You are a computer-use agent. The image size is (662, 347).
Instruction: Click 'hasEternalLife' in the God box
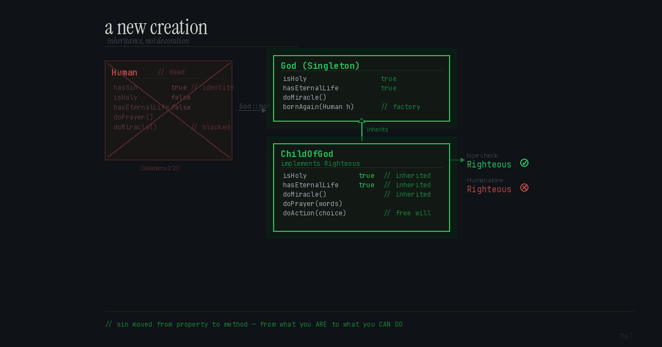(x=311, y=88)
